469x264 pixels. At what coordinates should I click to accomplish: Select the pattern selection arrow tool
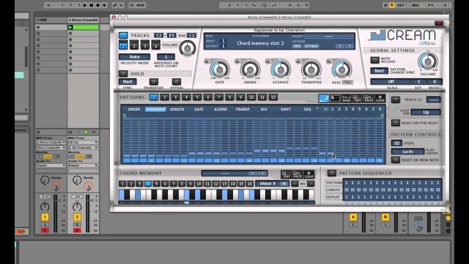tap(335, 98)
